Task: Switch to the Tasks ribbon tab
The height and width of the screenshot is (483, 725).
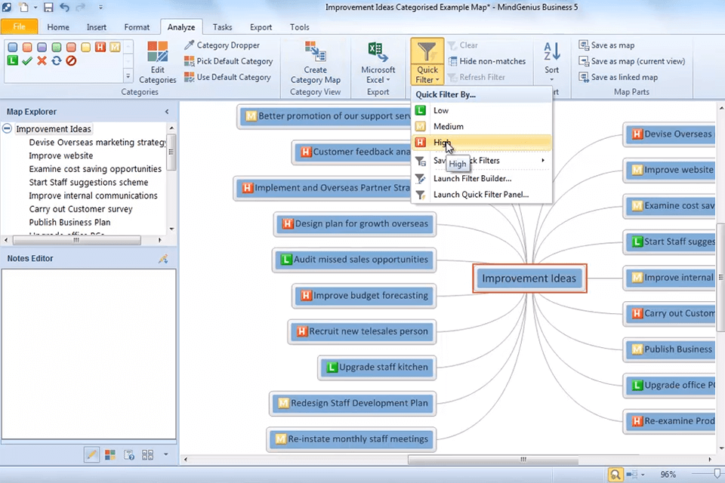Action: 222,27
